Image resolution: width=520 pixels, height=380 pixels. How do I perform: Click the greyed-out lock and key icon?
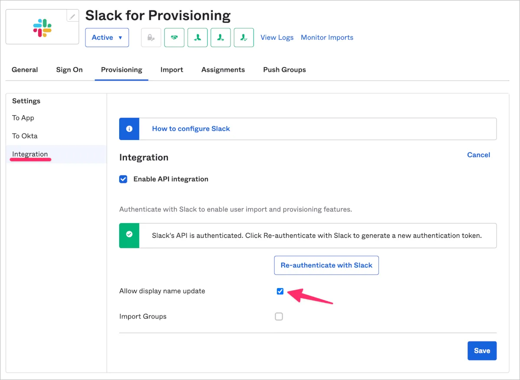(x=151, y=38)
